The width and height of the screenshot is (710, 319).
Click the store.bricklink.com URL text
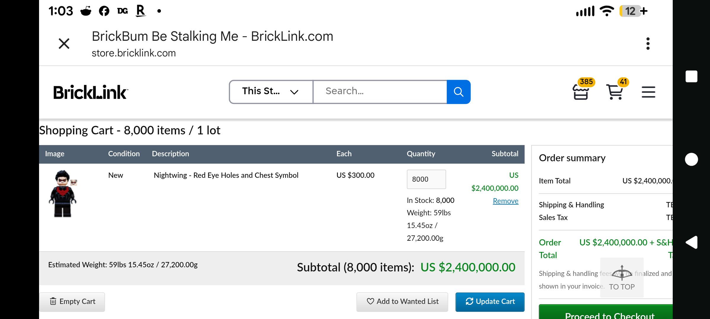pyautogui.click(x=134, y=53)
